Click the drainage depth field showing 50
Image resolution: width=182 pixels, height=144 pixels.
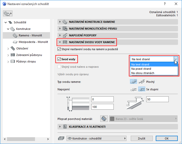coord(157,99)
